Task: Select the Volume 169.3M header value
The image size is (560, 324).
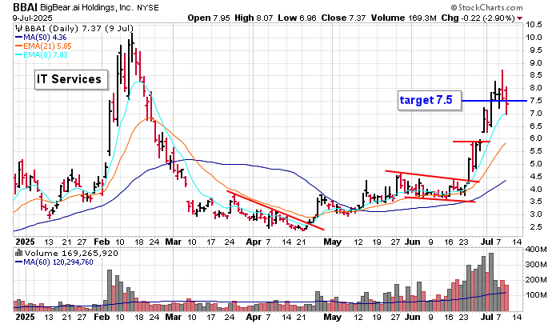Action: coord(403,18)
